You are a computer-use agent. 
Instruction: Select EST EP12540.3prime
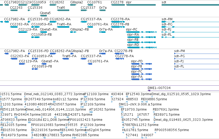[126, 97]
